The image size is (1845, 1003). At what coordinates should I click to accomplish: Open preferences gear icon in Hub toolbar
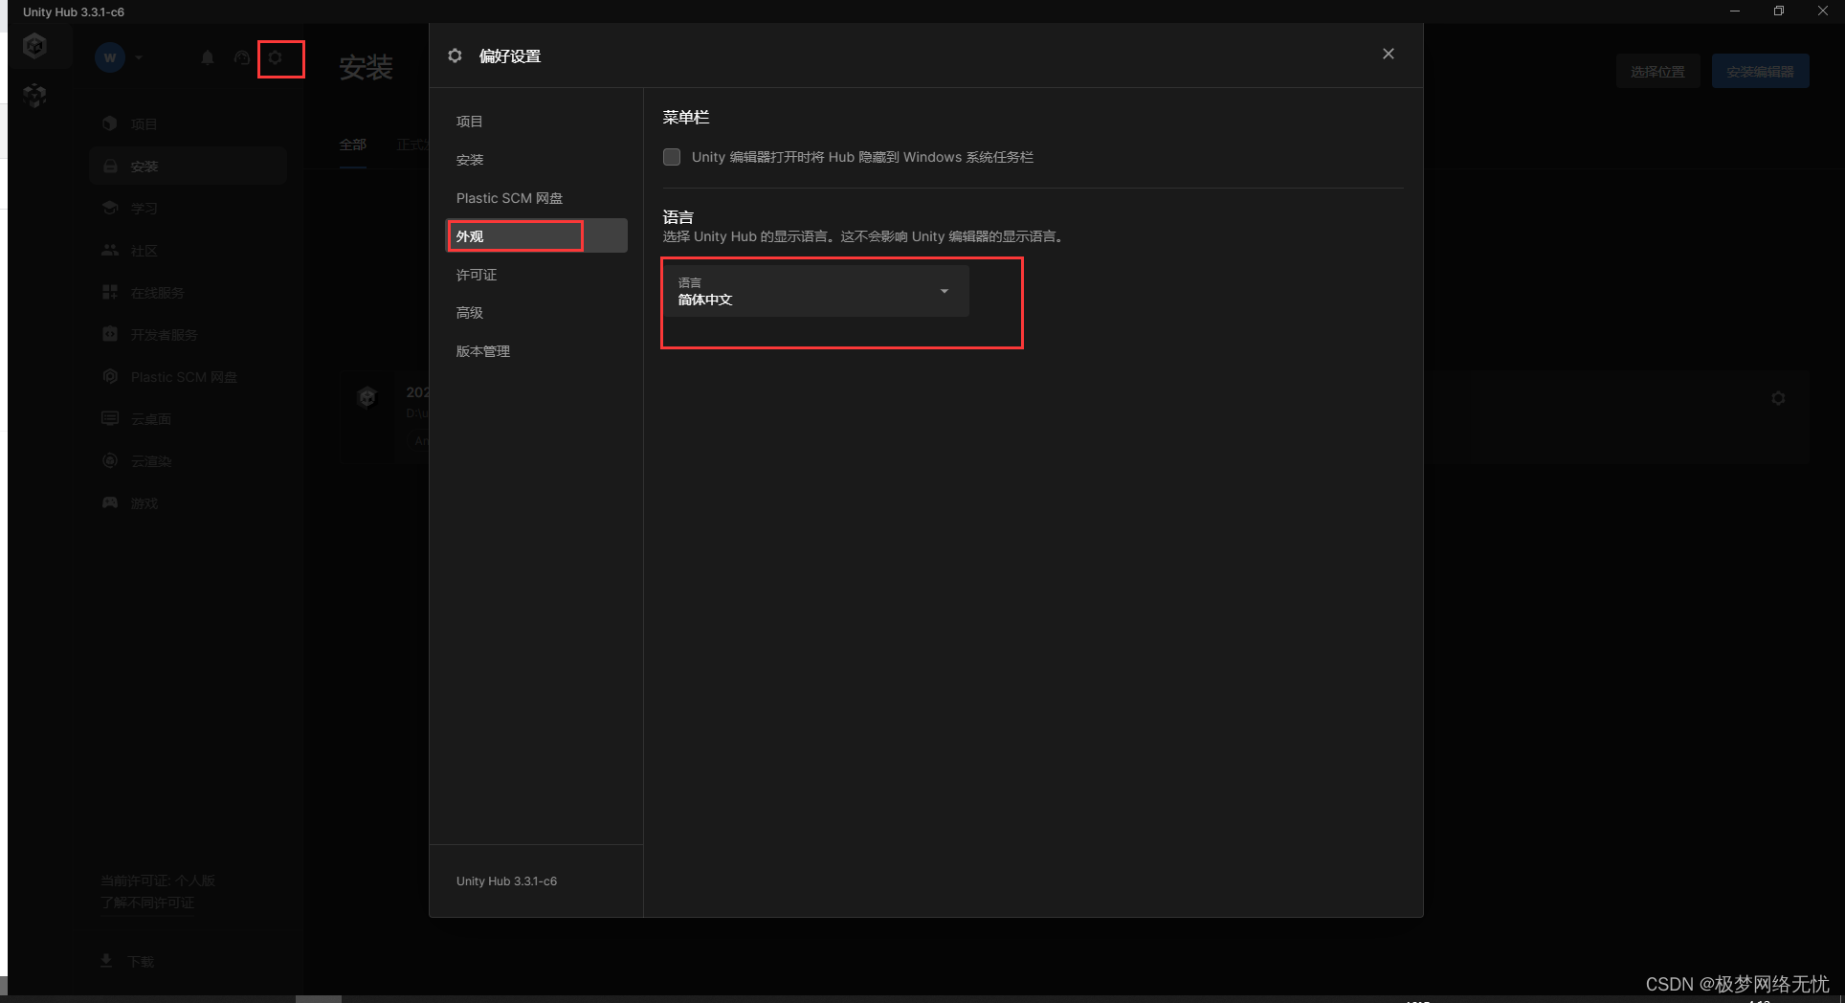pyautogui.click(x=276, y=57)
